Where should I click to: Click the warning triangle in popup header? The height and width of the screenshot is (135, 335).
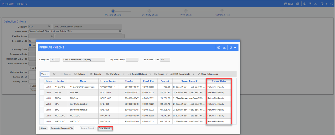coord(224,48)
